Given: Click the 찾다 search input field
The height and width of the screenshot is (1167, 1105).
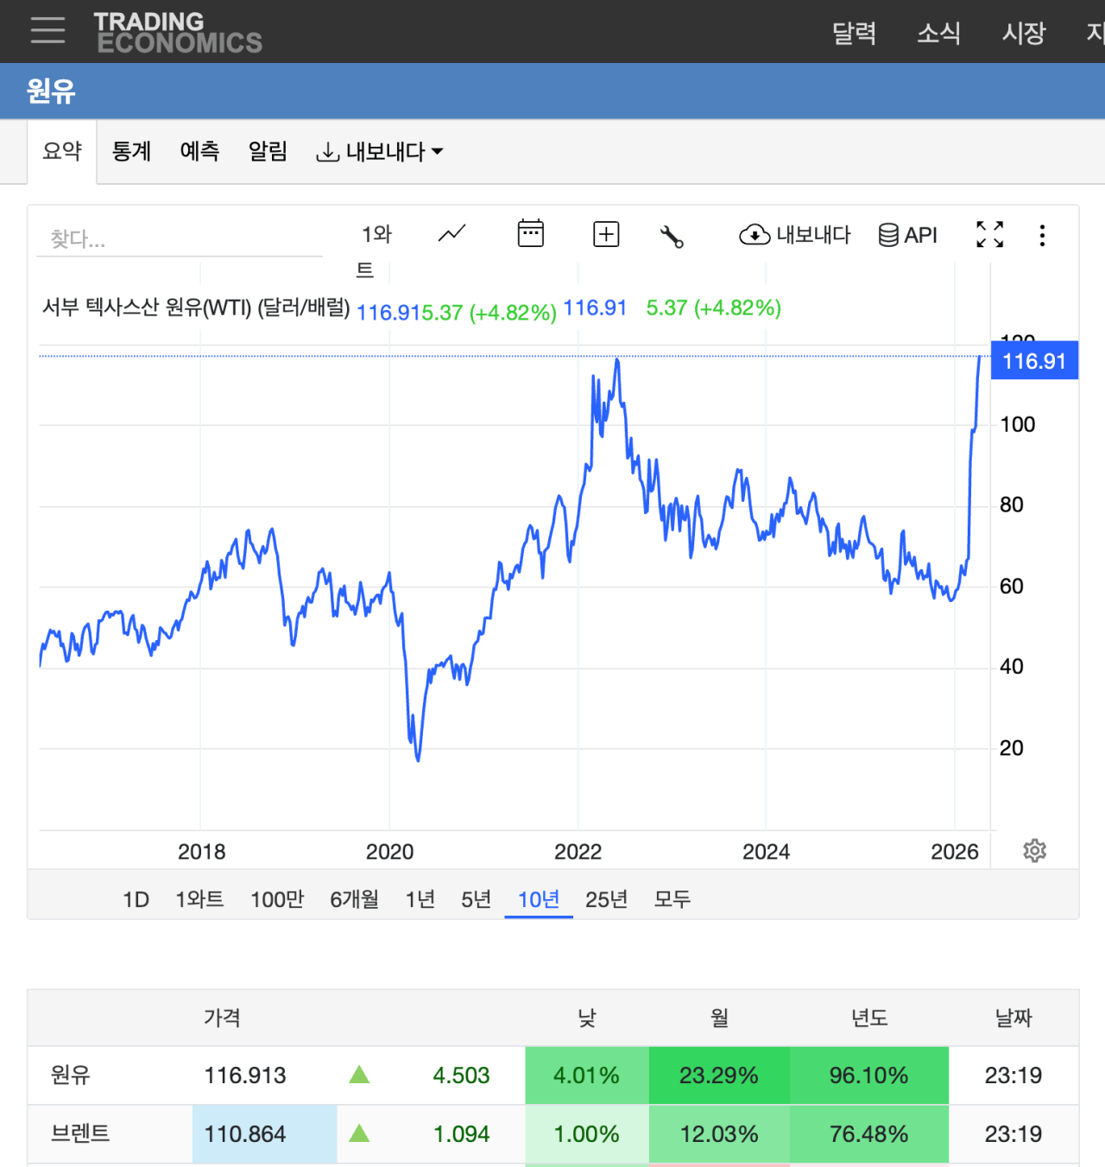Looking at the screenshot, I should (180, 239).
